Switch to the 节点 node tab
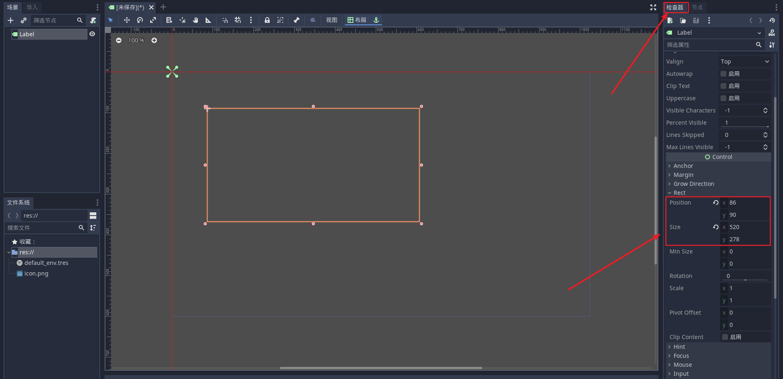The image size is (783, 379). pyautogui.click(x=697, y=7)
